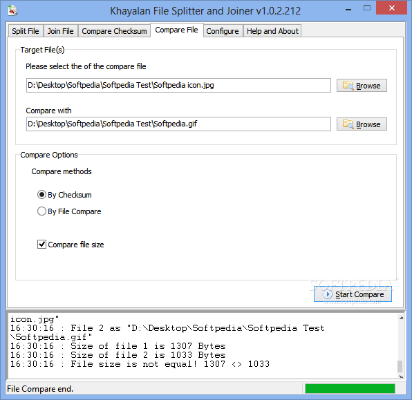The height and width of the screenshot is (400, 412).
Task: Maximize the Khayalan window
Action: tap(367, 8)
